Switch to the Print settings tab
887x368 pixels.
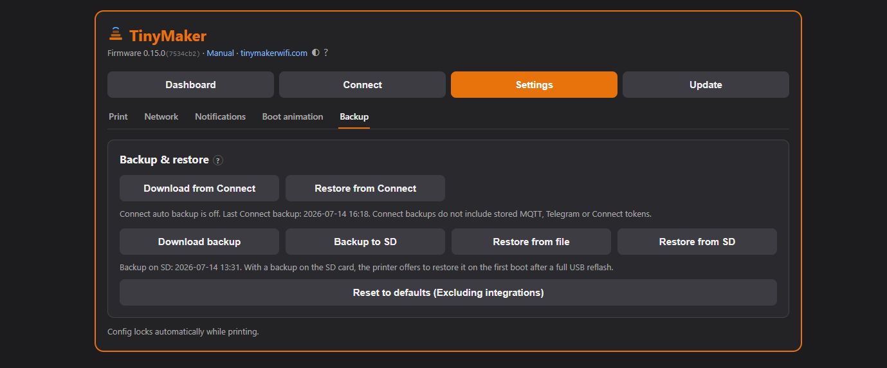[118, 116]
